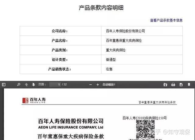Open 查看产品条款基本信息 link

pyautogui.click(x=166, y=20)
